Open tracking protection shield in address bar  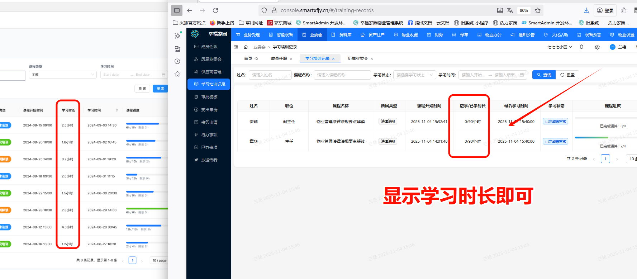pyautogui.click(x=264, y=10)
